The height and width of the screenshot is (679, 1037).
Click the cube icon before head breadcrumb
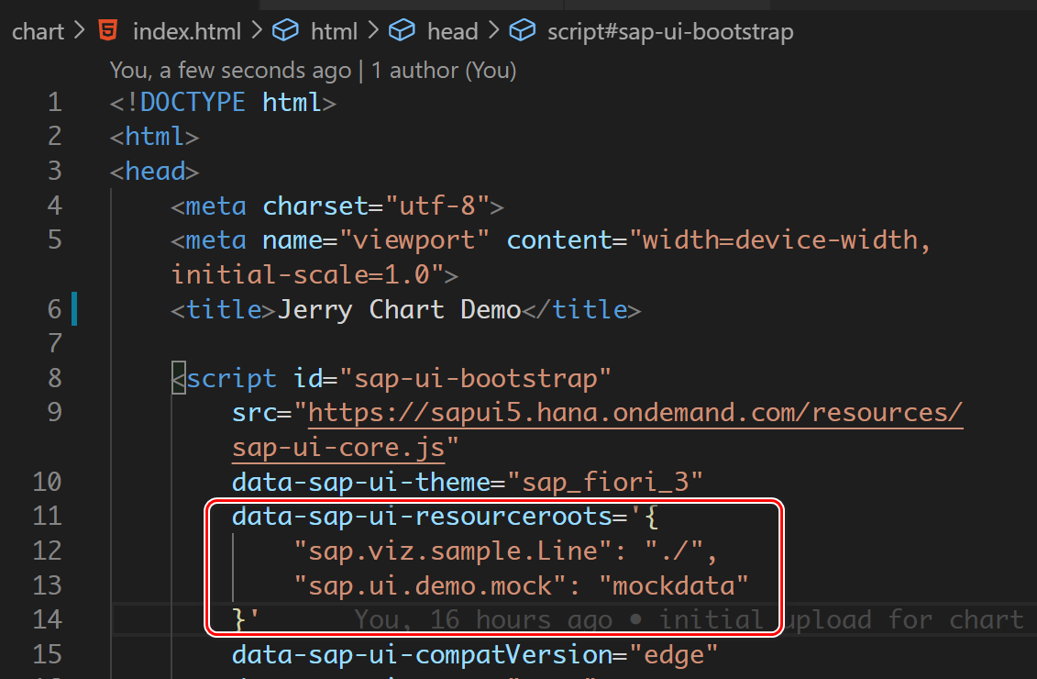point(402,30)
